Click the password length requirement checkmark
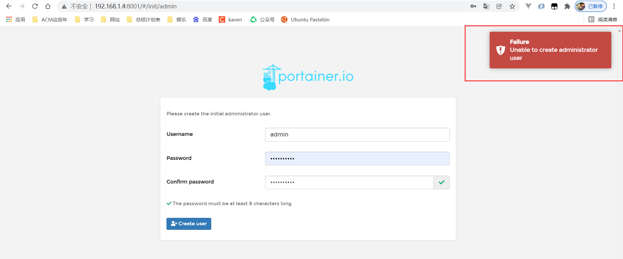 (169, 204)
